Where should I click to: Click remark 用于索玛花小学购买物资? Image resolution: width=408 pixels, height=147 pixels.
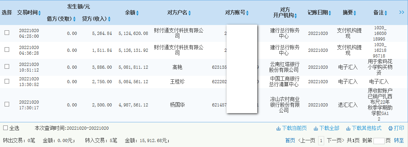pos(379,67)
